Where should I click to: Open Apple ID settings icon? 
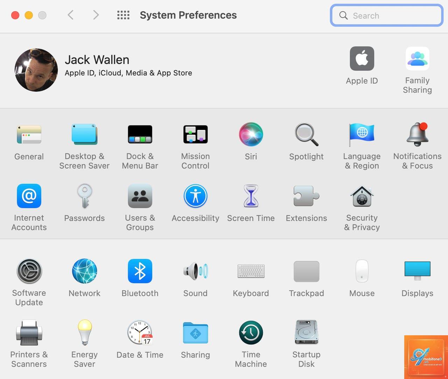point(362,59)
